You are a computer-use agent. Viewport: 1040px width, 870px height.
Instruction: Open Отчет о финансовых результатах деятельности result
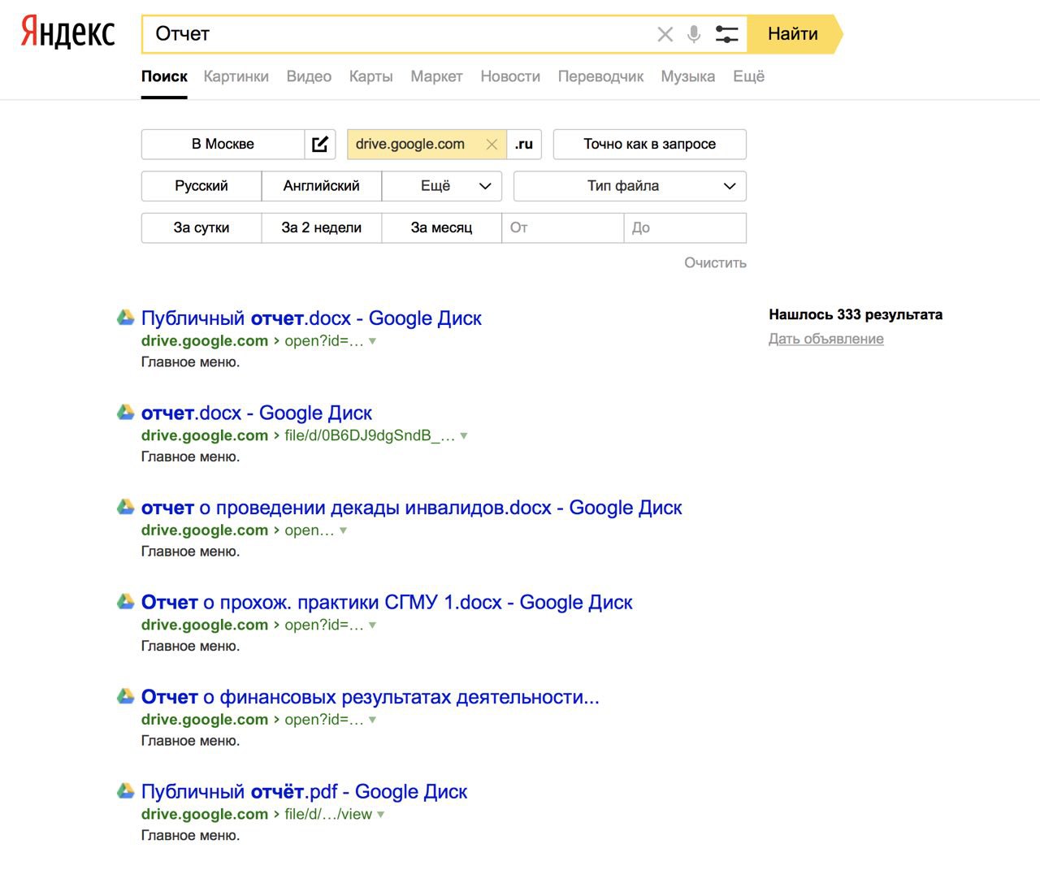click(370, 697)
